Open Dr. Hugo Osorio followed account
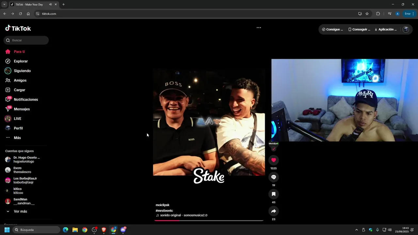 coord(22,160)
